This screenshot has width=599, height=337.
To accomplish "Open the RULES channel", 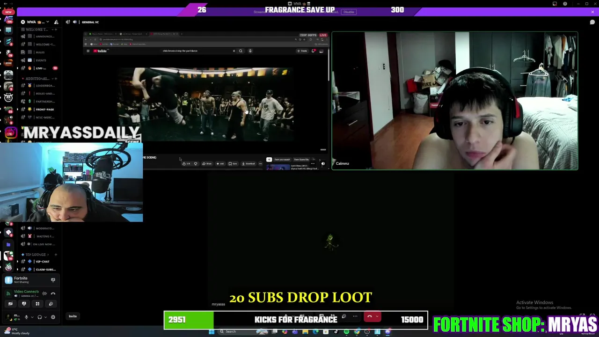I will click(40, 52).
